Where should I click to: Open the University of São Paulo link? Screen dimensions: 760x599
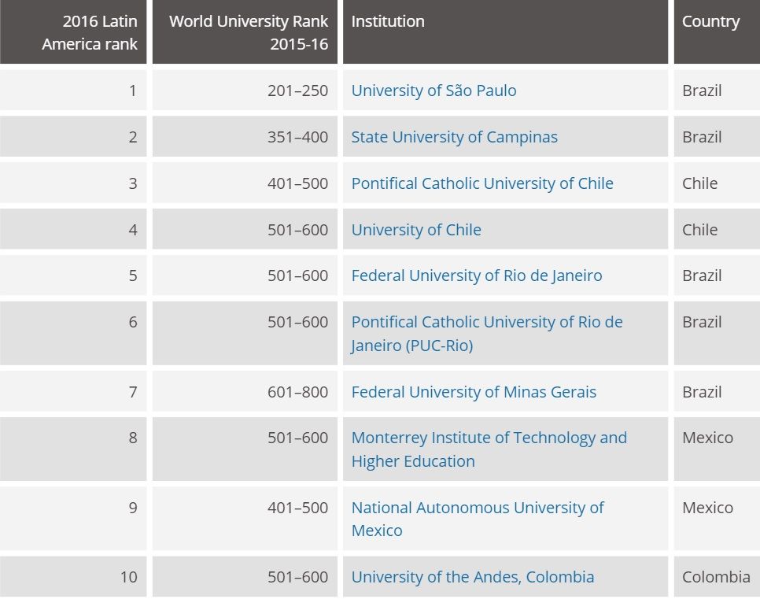point(433,91)
